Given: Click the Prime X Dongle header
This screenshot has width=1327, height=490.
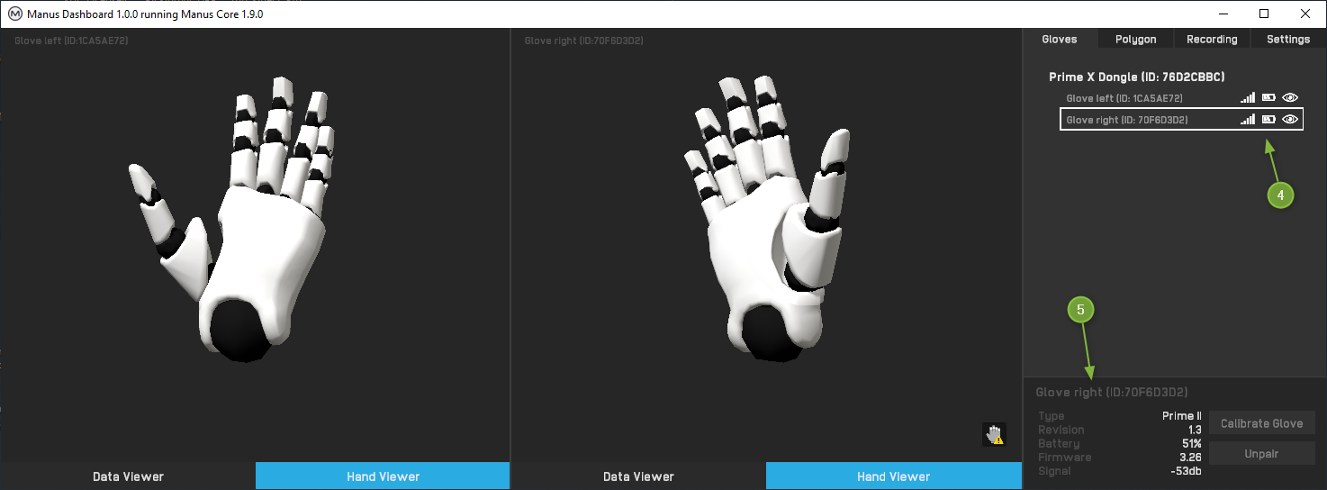Looking at the screenshot, I should (x=1136, y=77).
